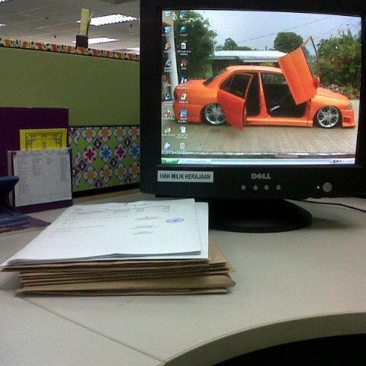Open the blue square icon on the car's bumper
Viewport: 366px width, 366px height.
point(184,114)
